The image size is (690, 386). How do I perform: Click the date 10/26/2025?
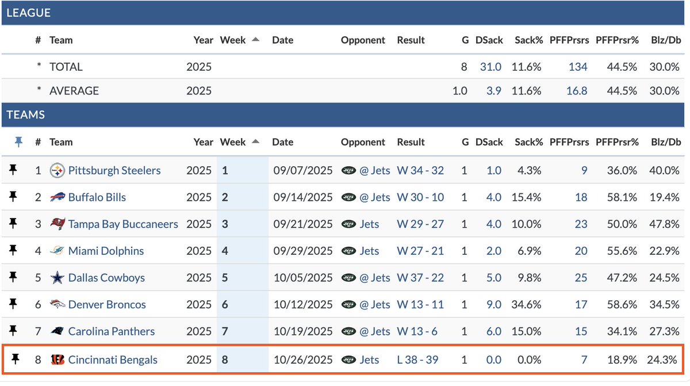coord(302,360)
